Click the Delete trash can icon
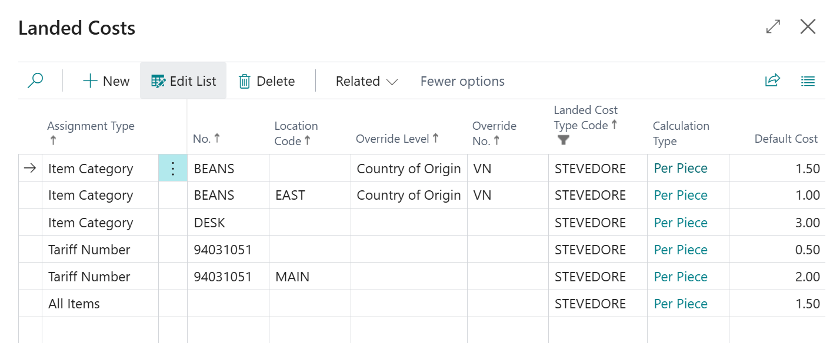 tap(245, 81)
